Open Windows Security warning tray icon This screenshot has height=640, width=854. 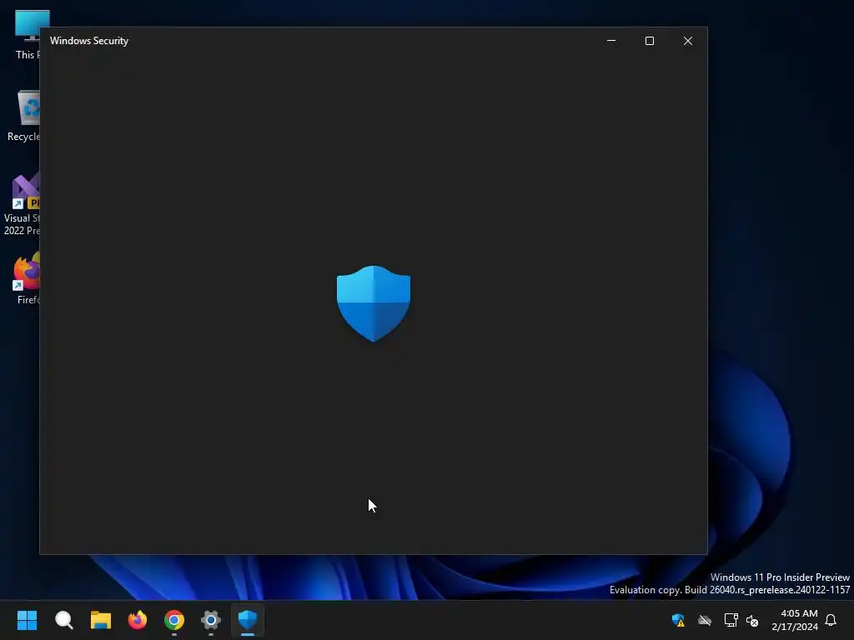pos(678,620)
